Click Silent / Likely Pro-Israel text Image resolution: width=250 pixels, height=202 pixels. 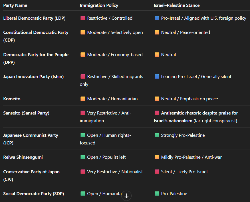(184, 172)
